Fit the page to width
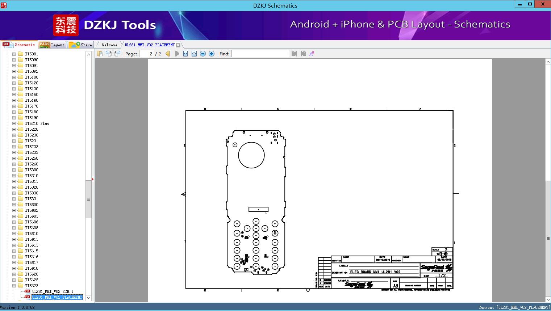Viewport: 551px width, 311px height. (x=185, y=54)
